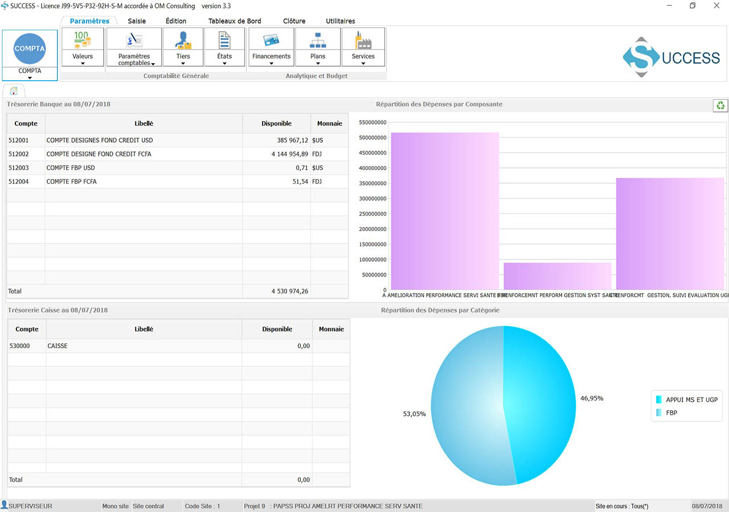Expand the COMPTA module dropdown arrow
The image size is (729, 512).
(x=30, y=78)
